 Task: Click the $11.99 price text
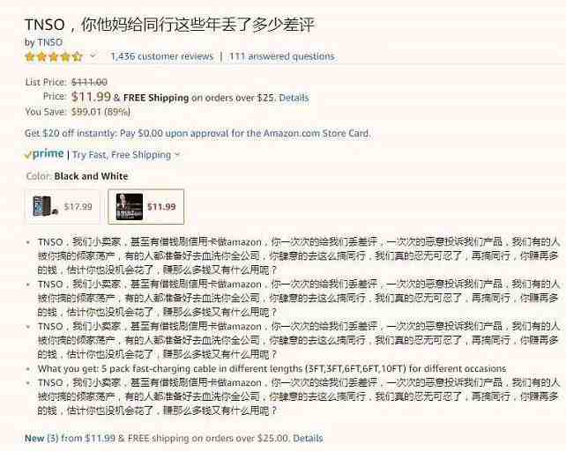click(91, 96)
